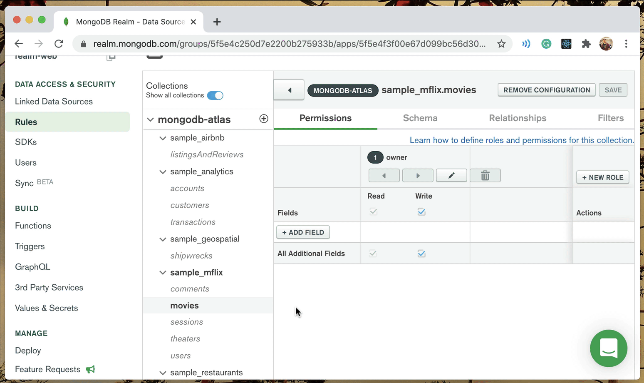Open the Users sidebar item
The width and height of the screenshot is (644, 383).
(26, 163)
